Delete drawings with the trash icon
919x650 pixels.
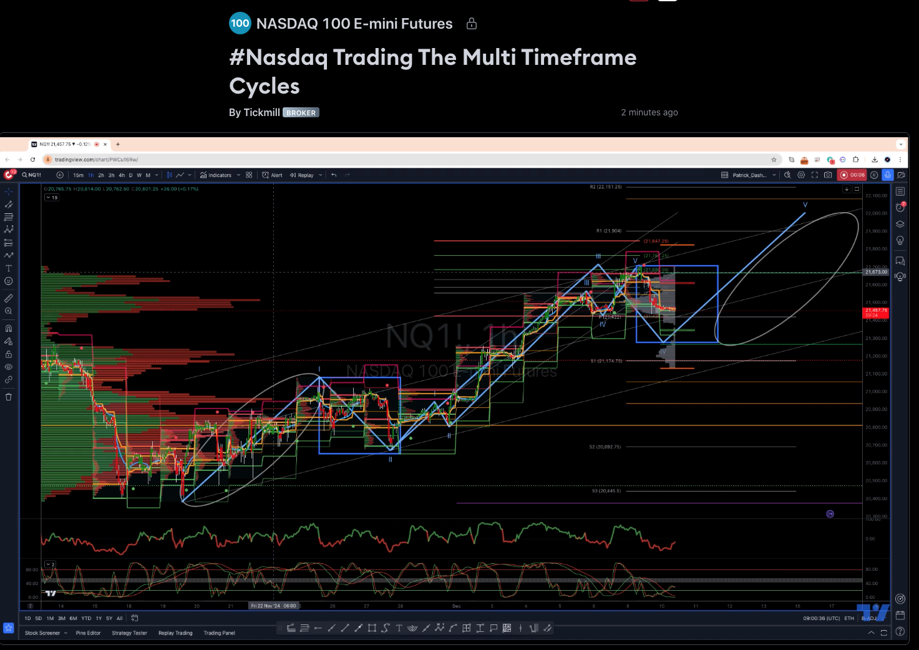pyautogui.click(x=9, y=397)
